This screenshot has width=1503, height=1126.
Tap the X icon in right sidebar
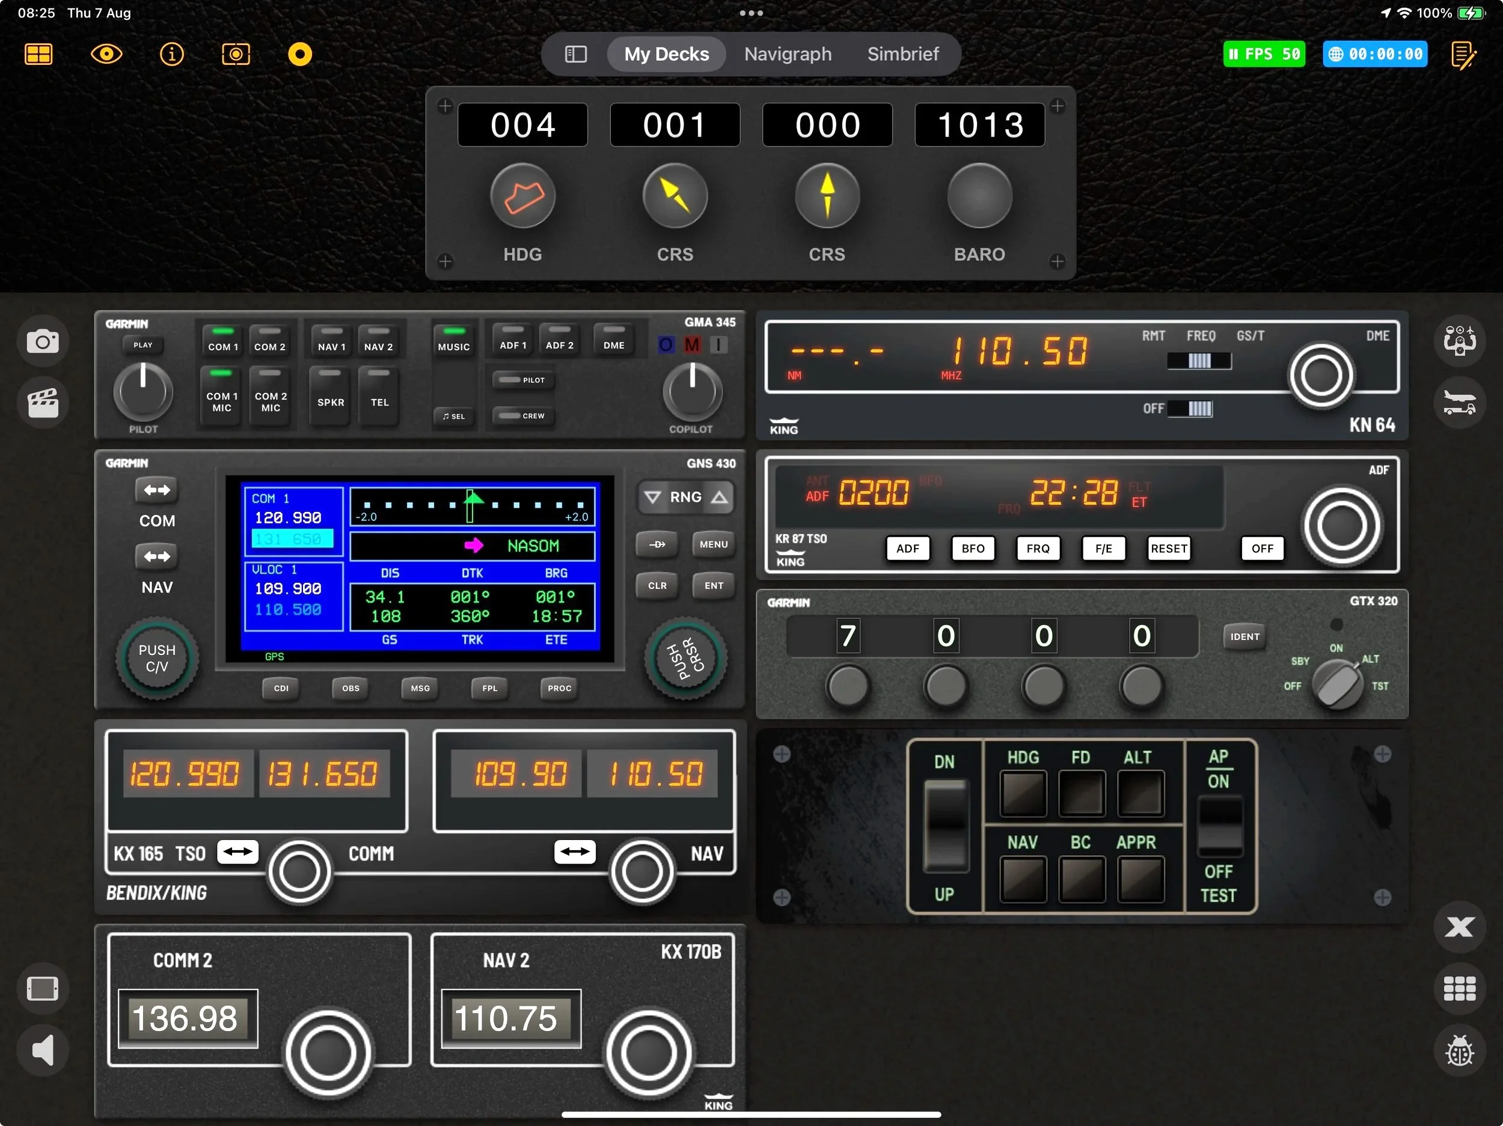pos(1460,927)
